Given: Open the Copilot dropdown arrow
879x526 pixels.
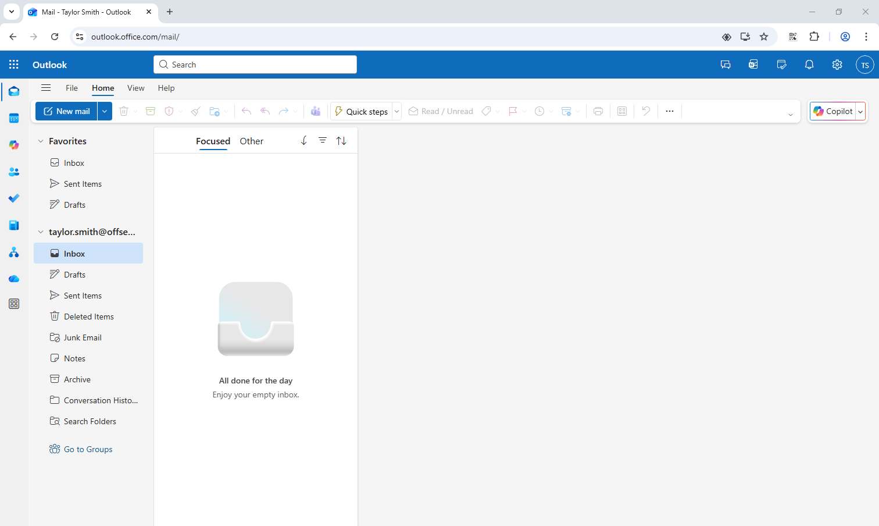Looking at the screenshot, I should (x=860, y=112).
